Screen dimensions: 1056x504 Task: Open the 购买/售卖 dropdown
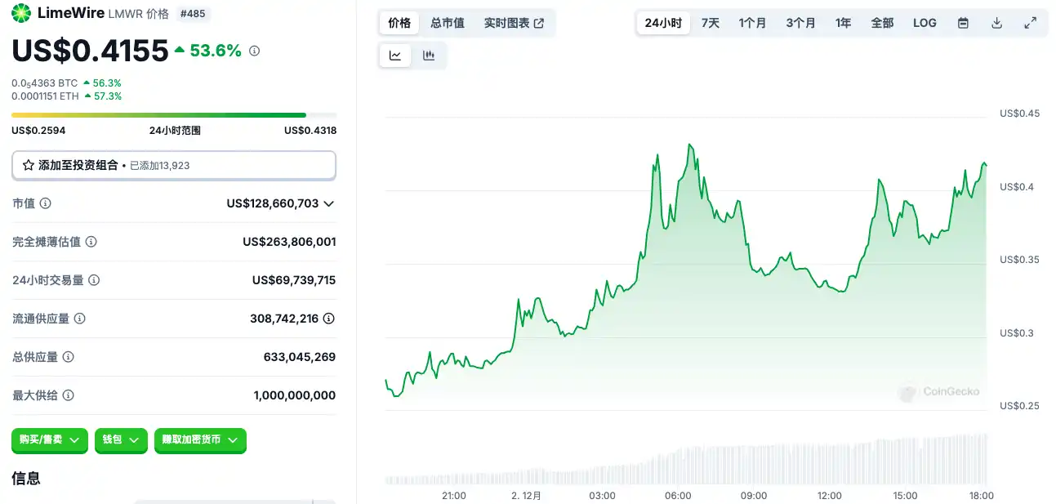click(x=49, y=440)
